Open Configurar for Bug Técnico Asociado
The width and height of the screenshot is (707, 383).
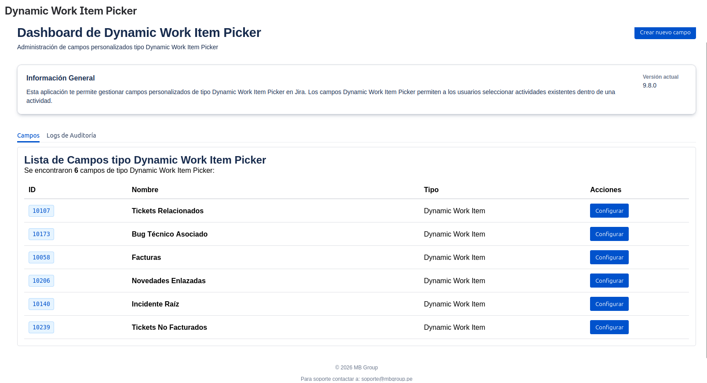(609, 234)
